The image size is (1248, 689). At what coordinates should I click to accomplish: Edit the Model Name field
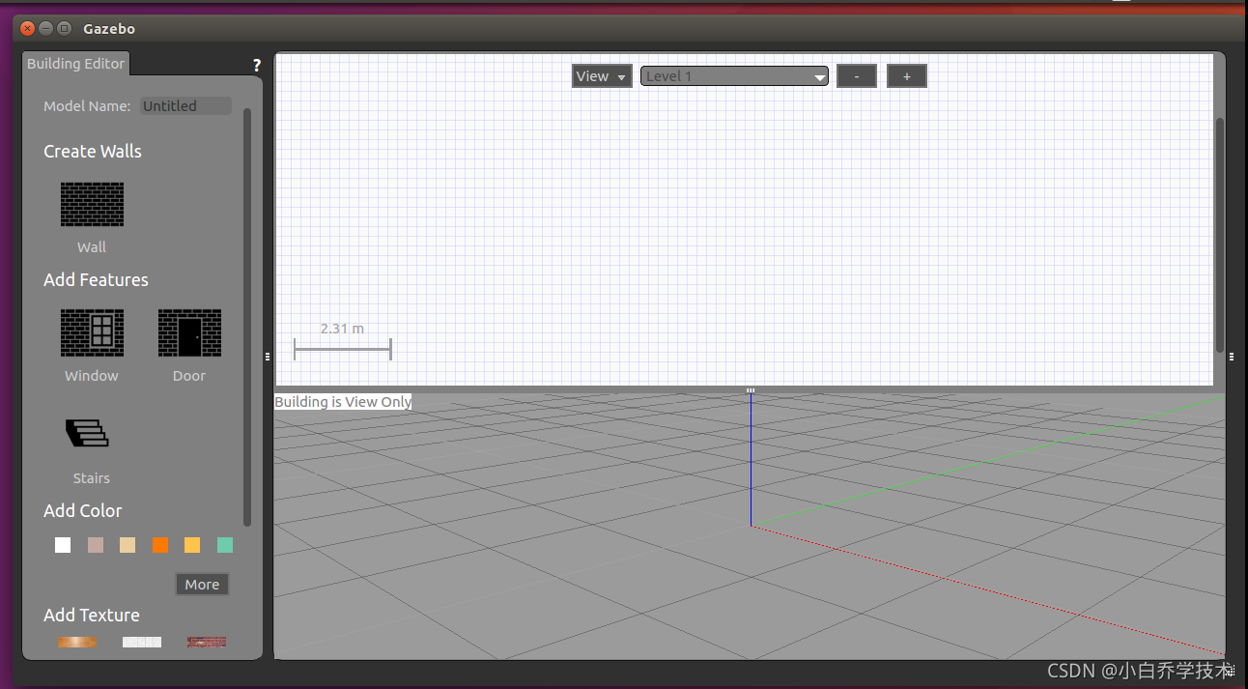(x=185, y=106)
